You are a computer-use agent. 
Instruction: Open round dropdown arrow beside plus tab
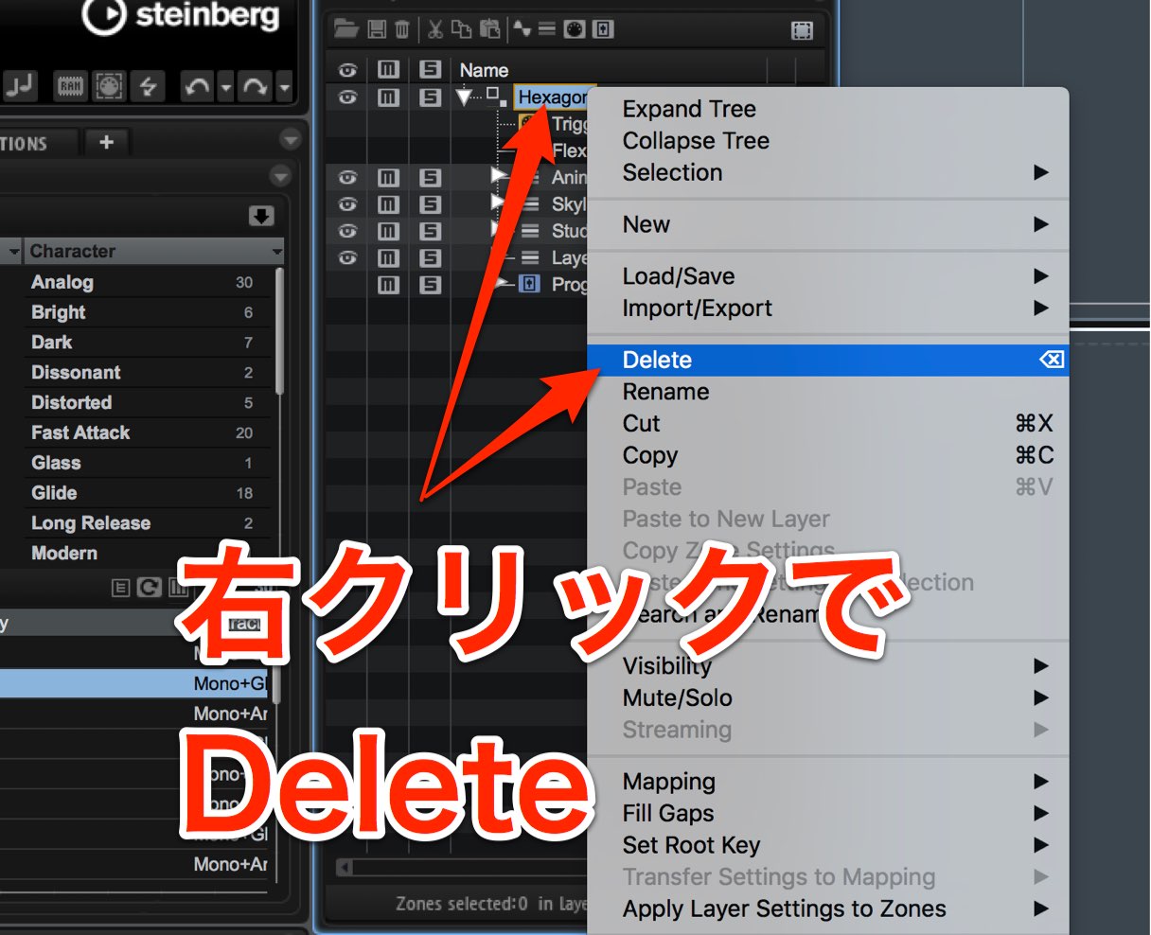[x=291, y=140]
